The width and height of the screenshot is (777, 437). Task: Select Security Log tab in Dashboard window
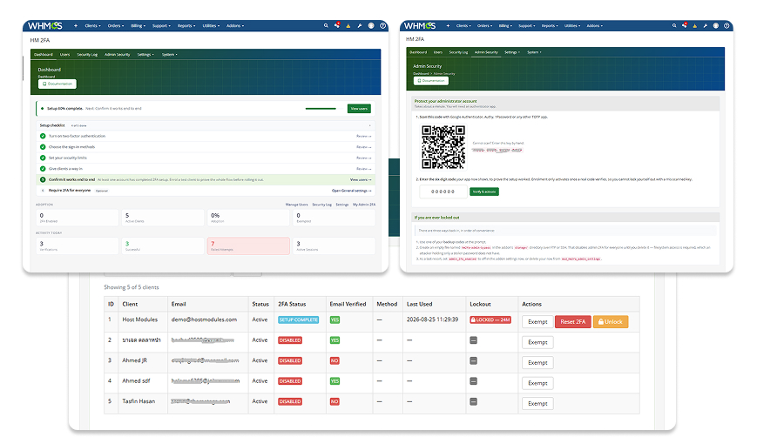click(87, 55)
